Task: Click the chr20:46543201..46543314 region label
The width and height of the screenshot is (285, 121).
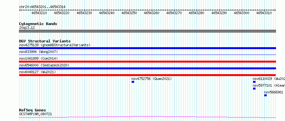Action: coord(42,7)
